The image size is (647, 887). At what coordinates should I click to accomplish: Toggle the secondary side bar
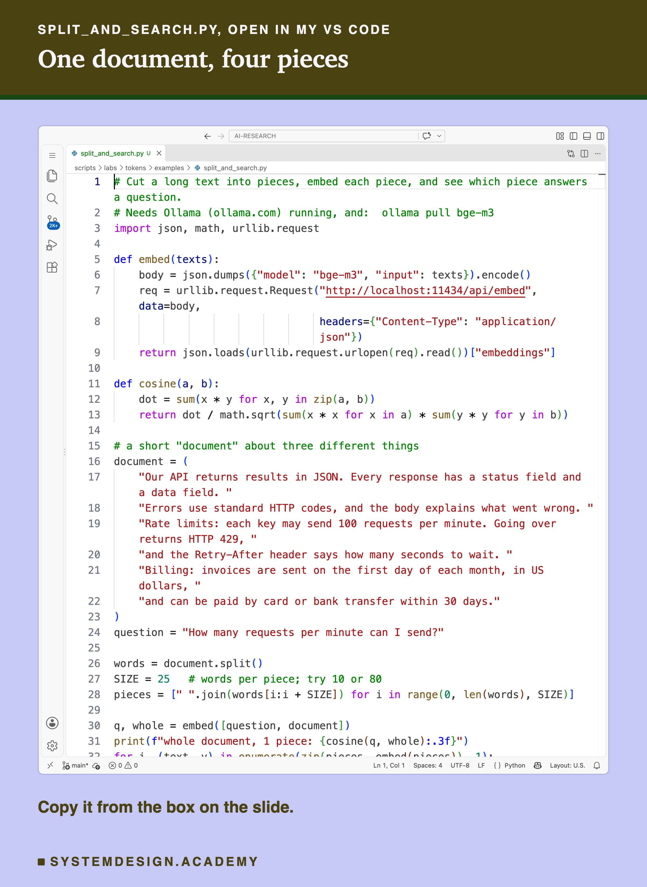coord(600,136)
